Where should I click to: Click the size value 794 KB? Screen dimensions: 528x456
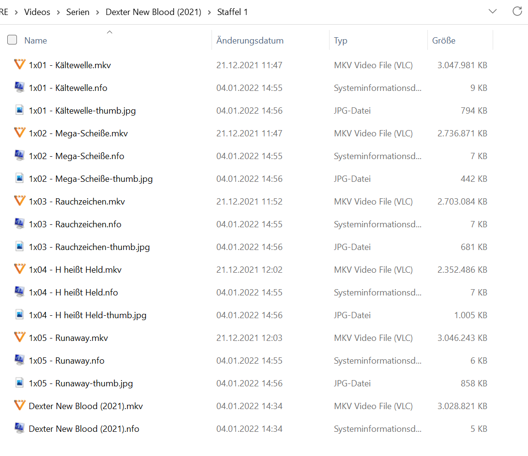click(x=474, y=111)
